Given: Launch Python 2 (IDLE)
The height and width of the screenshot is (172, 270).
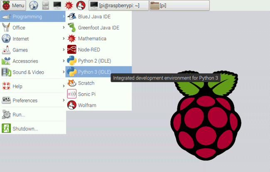Looking at the screenshot, I should [x=99, y=61].
